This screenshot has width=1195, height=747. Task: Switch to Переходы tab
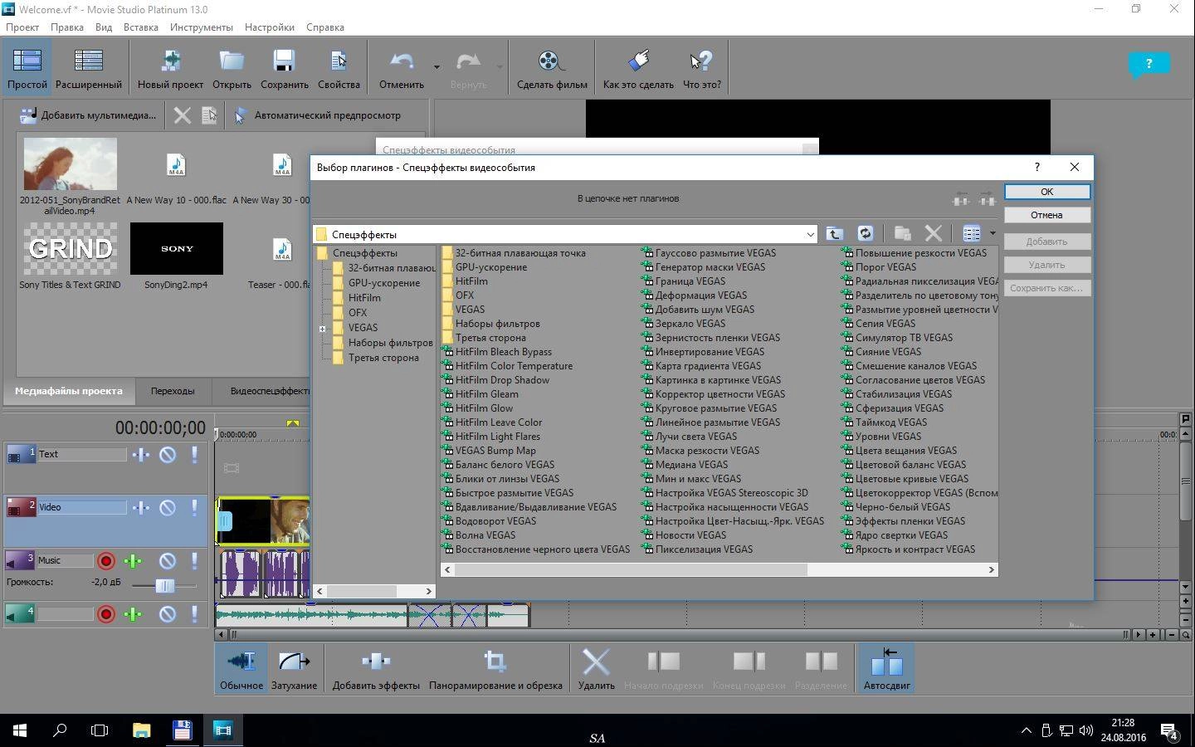(x=173, y=391)
